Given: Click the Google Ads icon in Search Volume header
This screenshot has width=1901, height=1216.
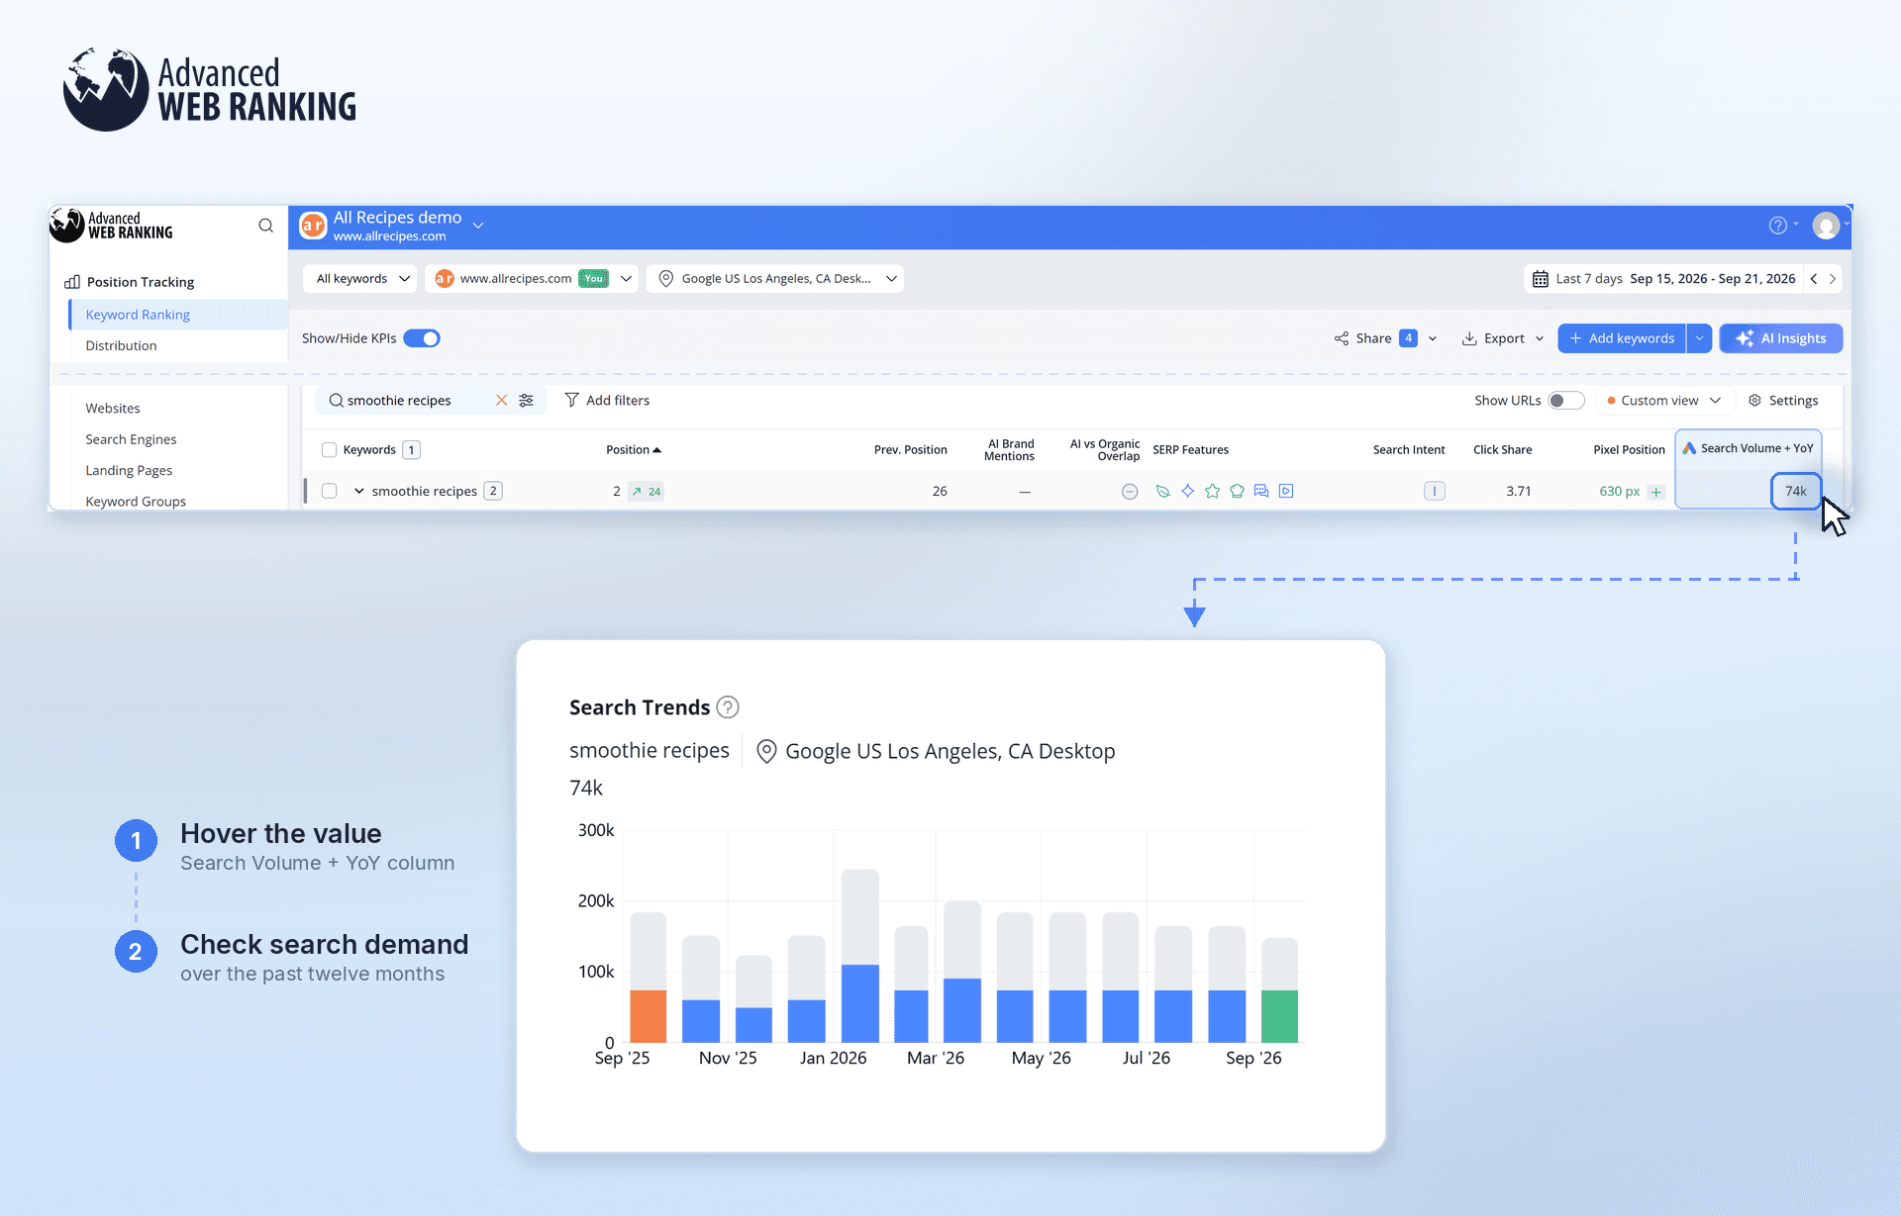Looking at the screenshot, I should (1689, 448).
